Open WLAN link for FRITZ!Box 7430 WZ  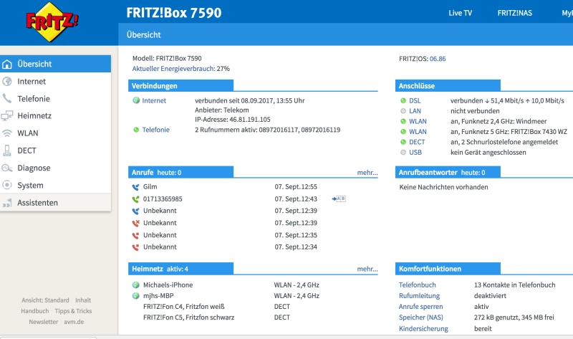tap(418, 132)
